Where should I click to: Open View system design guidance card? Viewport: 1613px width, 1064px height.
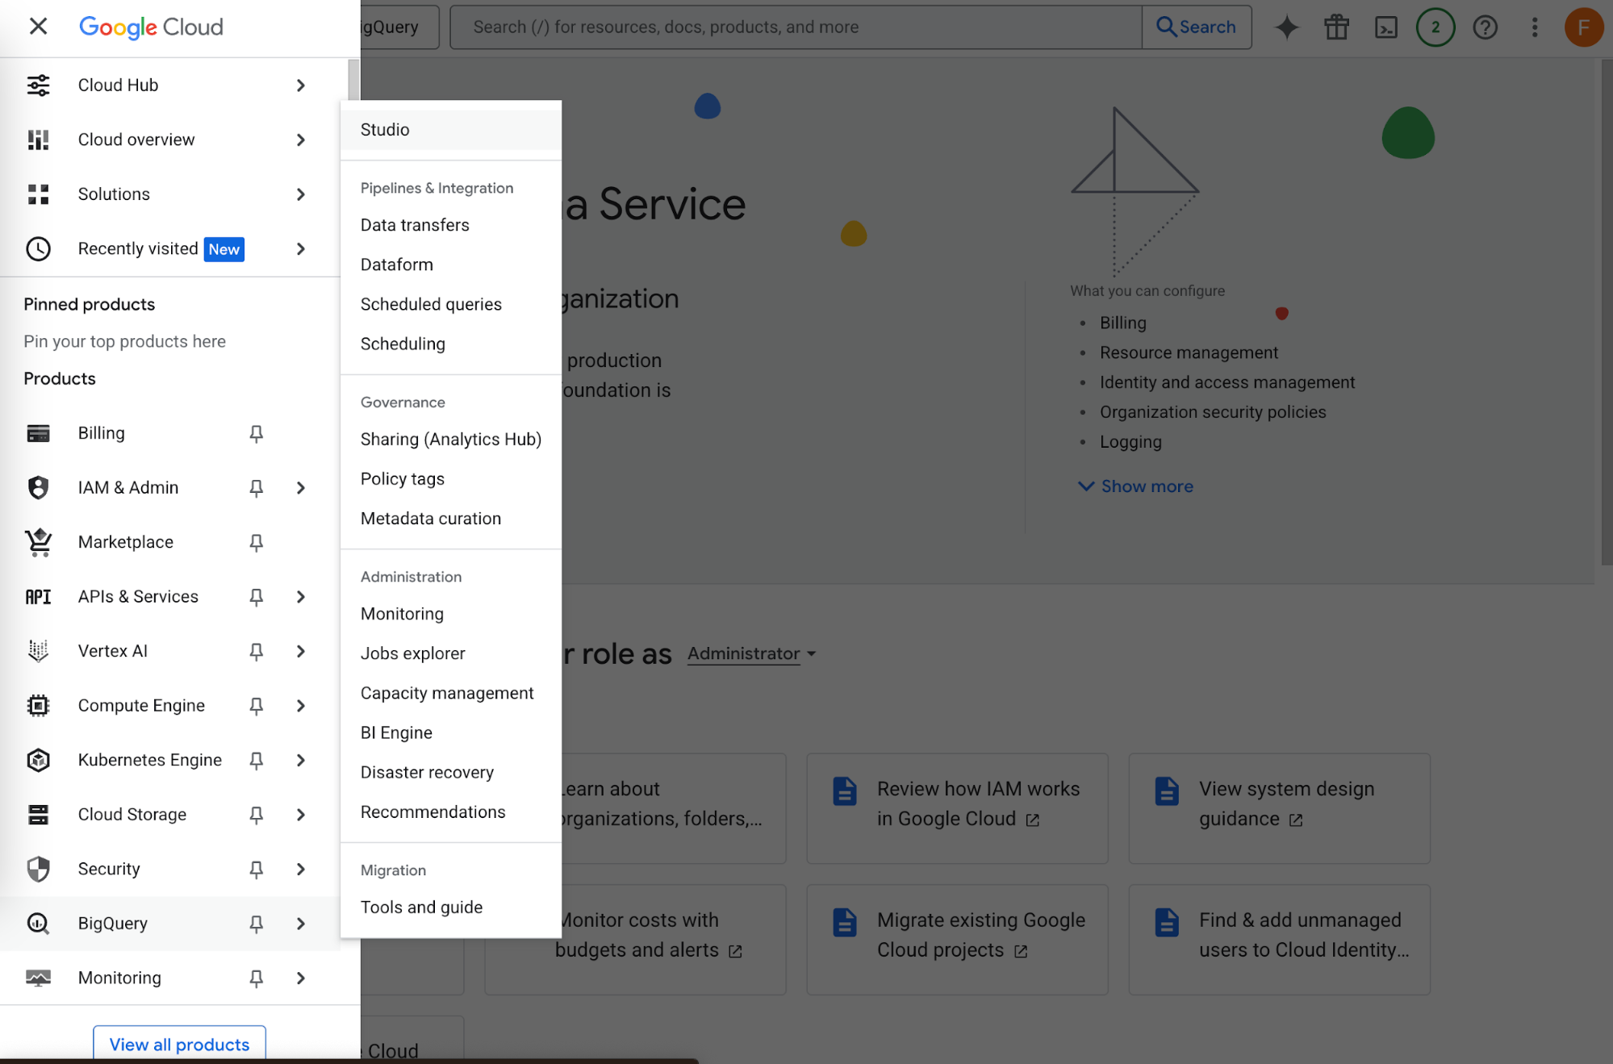pyautogui.click(x=1279, y=808)
